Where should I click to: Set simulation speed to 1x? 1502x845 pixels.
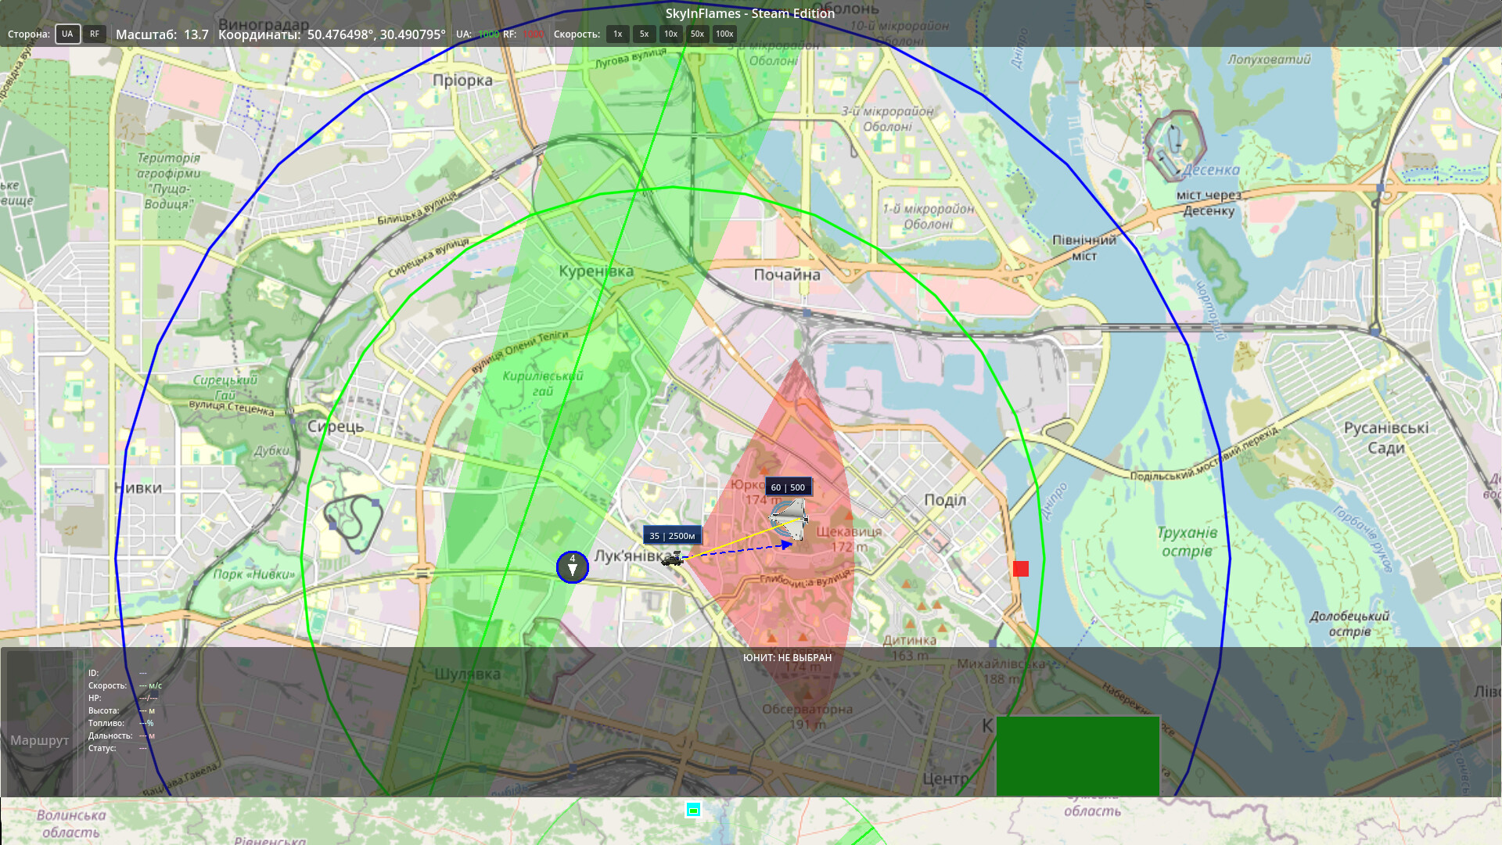click(x=617, y=34)
